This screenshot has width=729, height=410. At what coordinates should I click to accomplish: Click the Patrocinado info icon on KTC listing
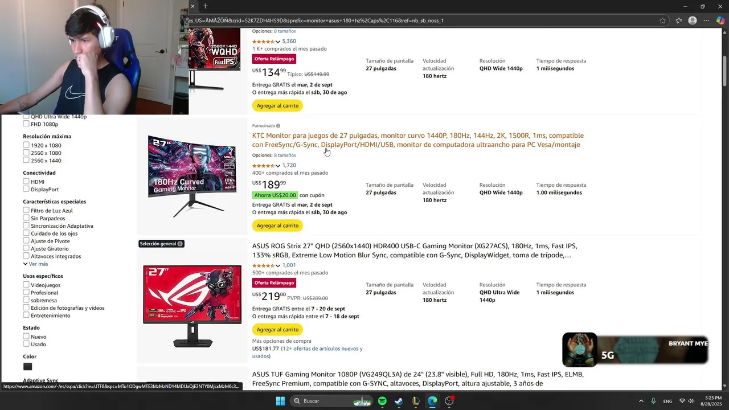coord(278,126)
